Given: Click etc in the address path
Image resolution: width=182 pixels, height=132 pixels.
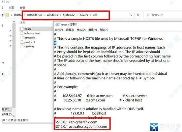Looking at the screenshot, I should [95, 15].
